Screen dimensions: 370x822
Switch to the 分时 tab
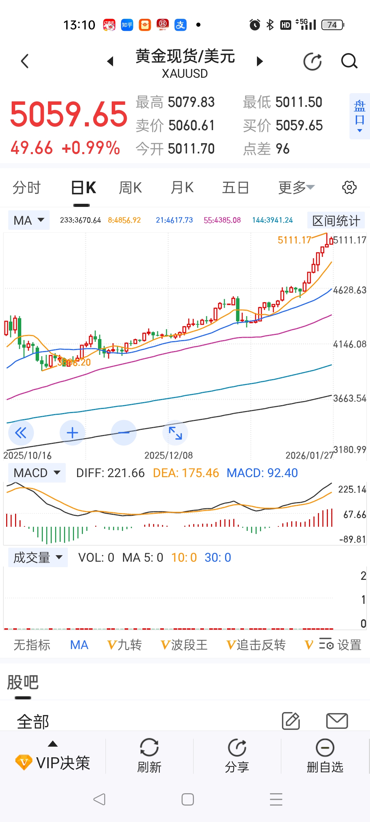tap(27, 188)
